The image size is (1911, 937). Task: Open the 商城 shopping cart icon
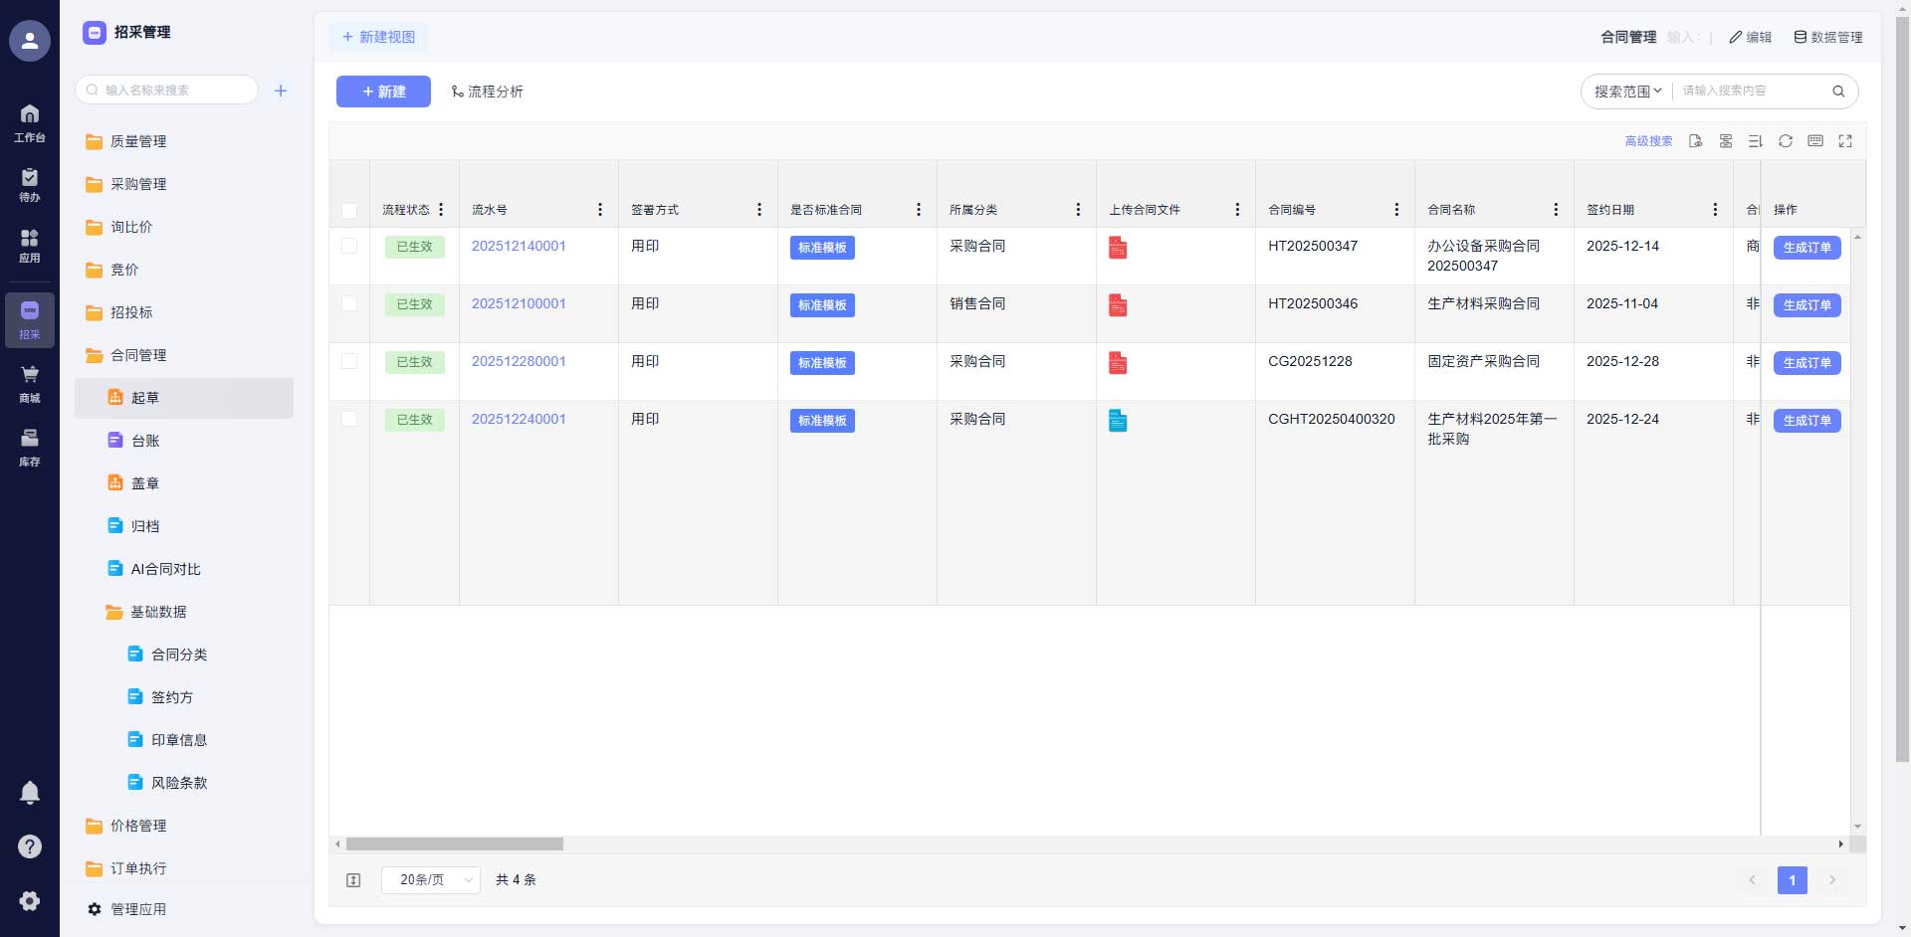pos(30,382)
